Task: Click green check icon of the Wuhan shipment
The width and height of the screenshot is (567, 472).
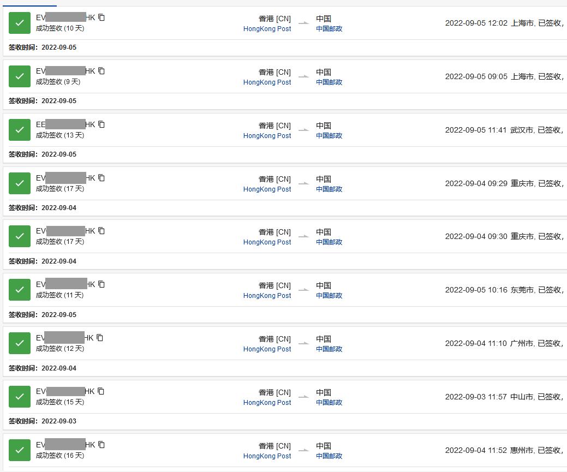Action: coord(20,130)
